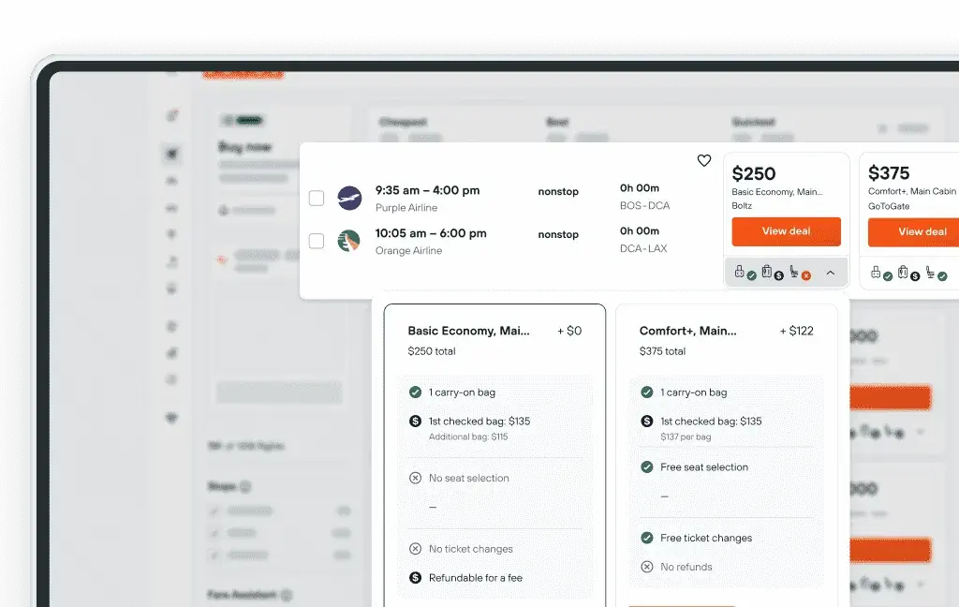Click the check icon beside Free ticket changes
This screenshot has width=959, height=607.
pyautogui.click(x=646, y=538)
